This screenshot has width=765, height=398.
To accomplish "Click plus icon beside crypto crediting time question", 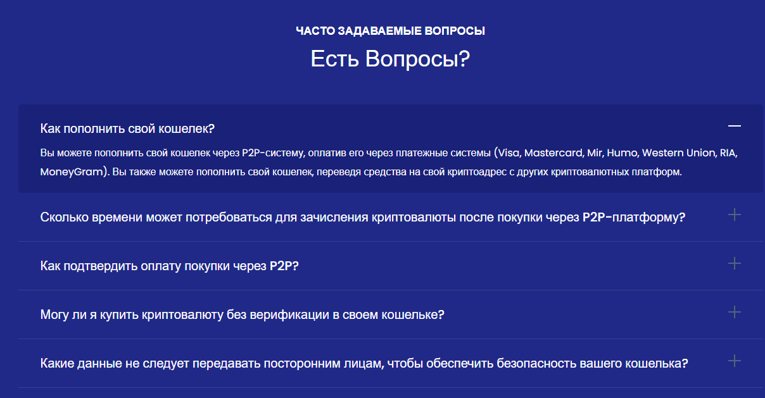I will (x=734, y=215).
